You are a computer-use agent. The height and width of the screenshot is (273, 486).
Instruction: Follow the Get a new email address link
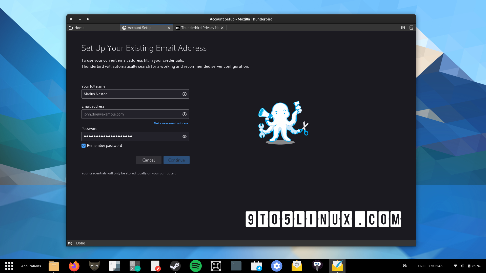coord(171,123)
